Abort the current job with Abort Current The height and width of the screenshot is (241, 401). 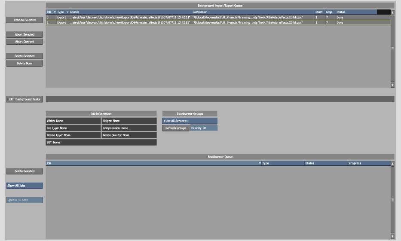24,42
